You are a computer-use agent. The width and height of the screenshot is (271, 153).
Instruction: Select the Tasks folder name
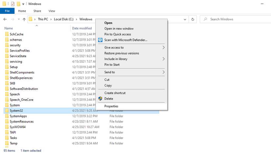tap(13, 138)
